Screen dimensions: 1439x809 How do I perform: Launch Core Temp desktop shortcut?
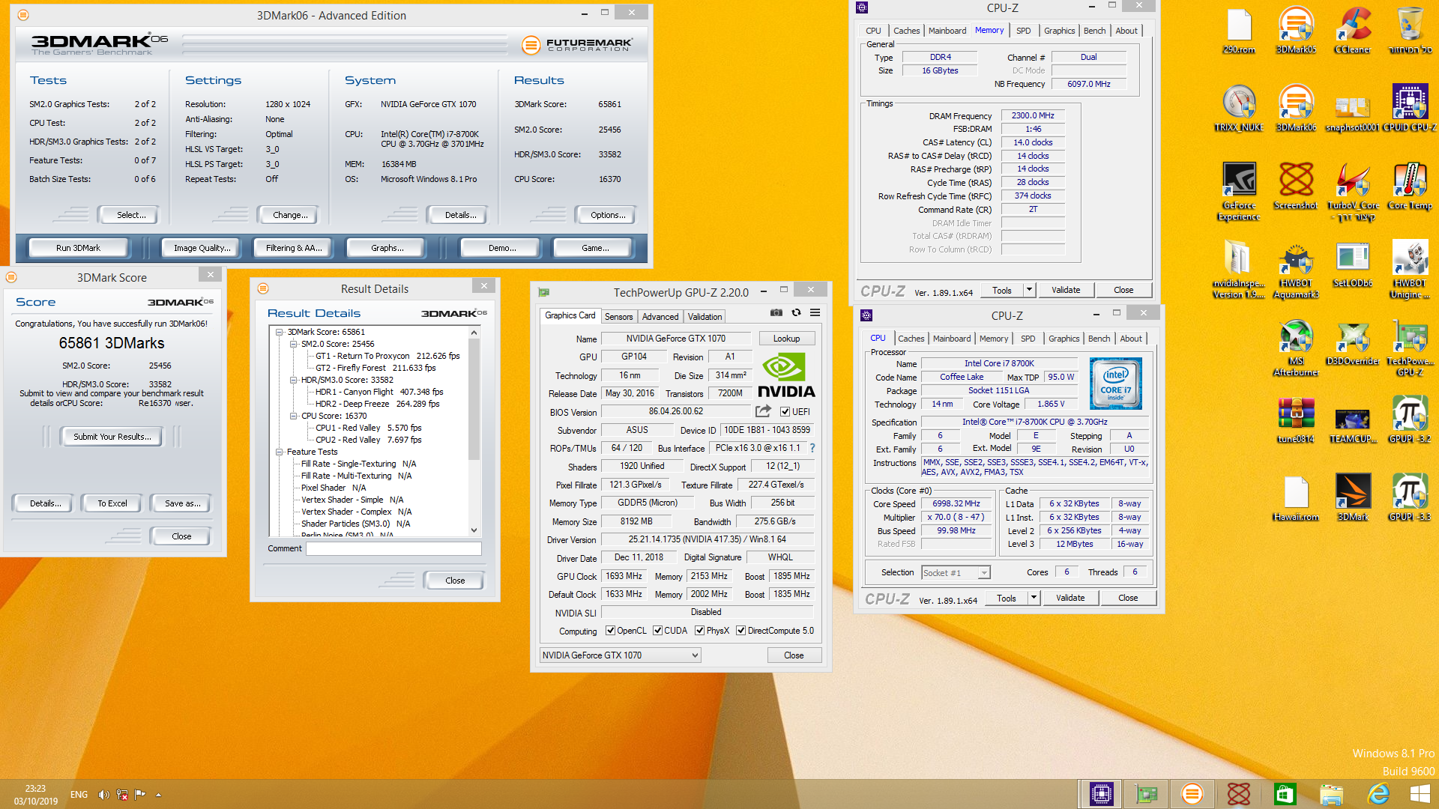coord(1410,187)
